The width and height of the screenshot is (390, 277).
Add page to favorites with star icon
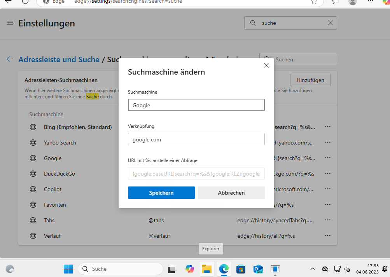tap(314, 2)
